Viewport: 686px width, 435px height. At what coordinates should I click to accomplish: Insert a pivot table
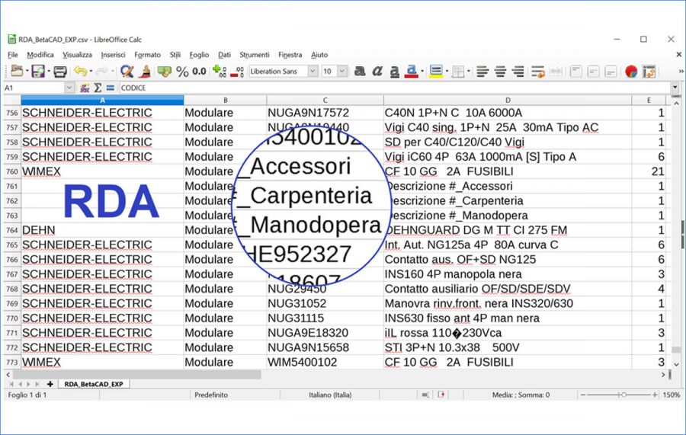(649, 72)
